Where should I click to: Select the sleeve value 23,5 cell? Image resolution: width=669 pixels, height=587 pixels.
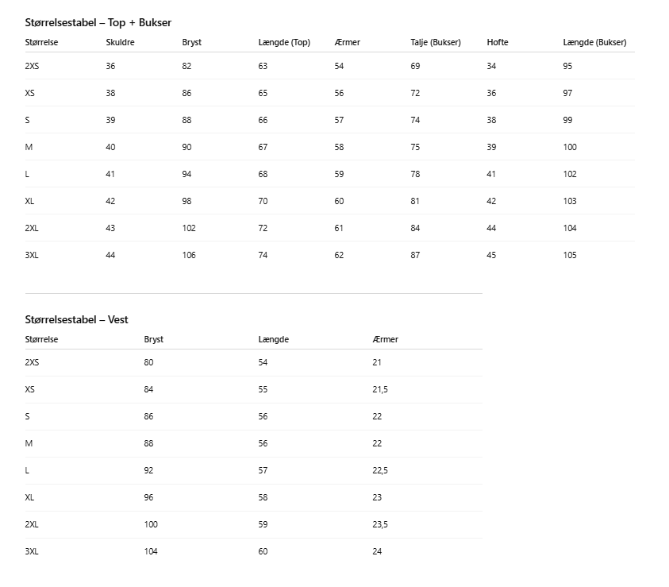pos(380,525)
